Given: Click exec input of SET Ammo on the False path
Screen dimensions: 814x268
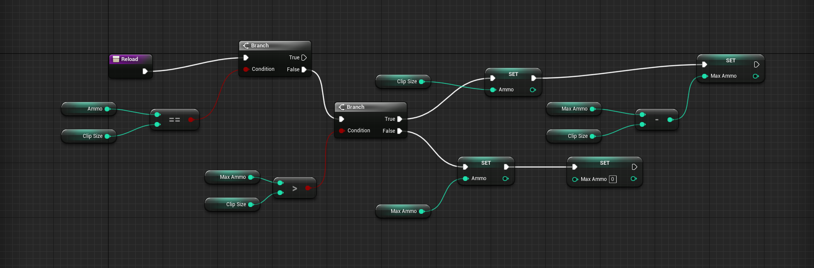Looking at the screenshot, I should coord(466,167).
